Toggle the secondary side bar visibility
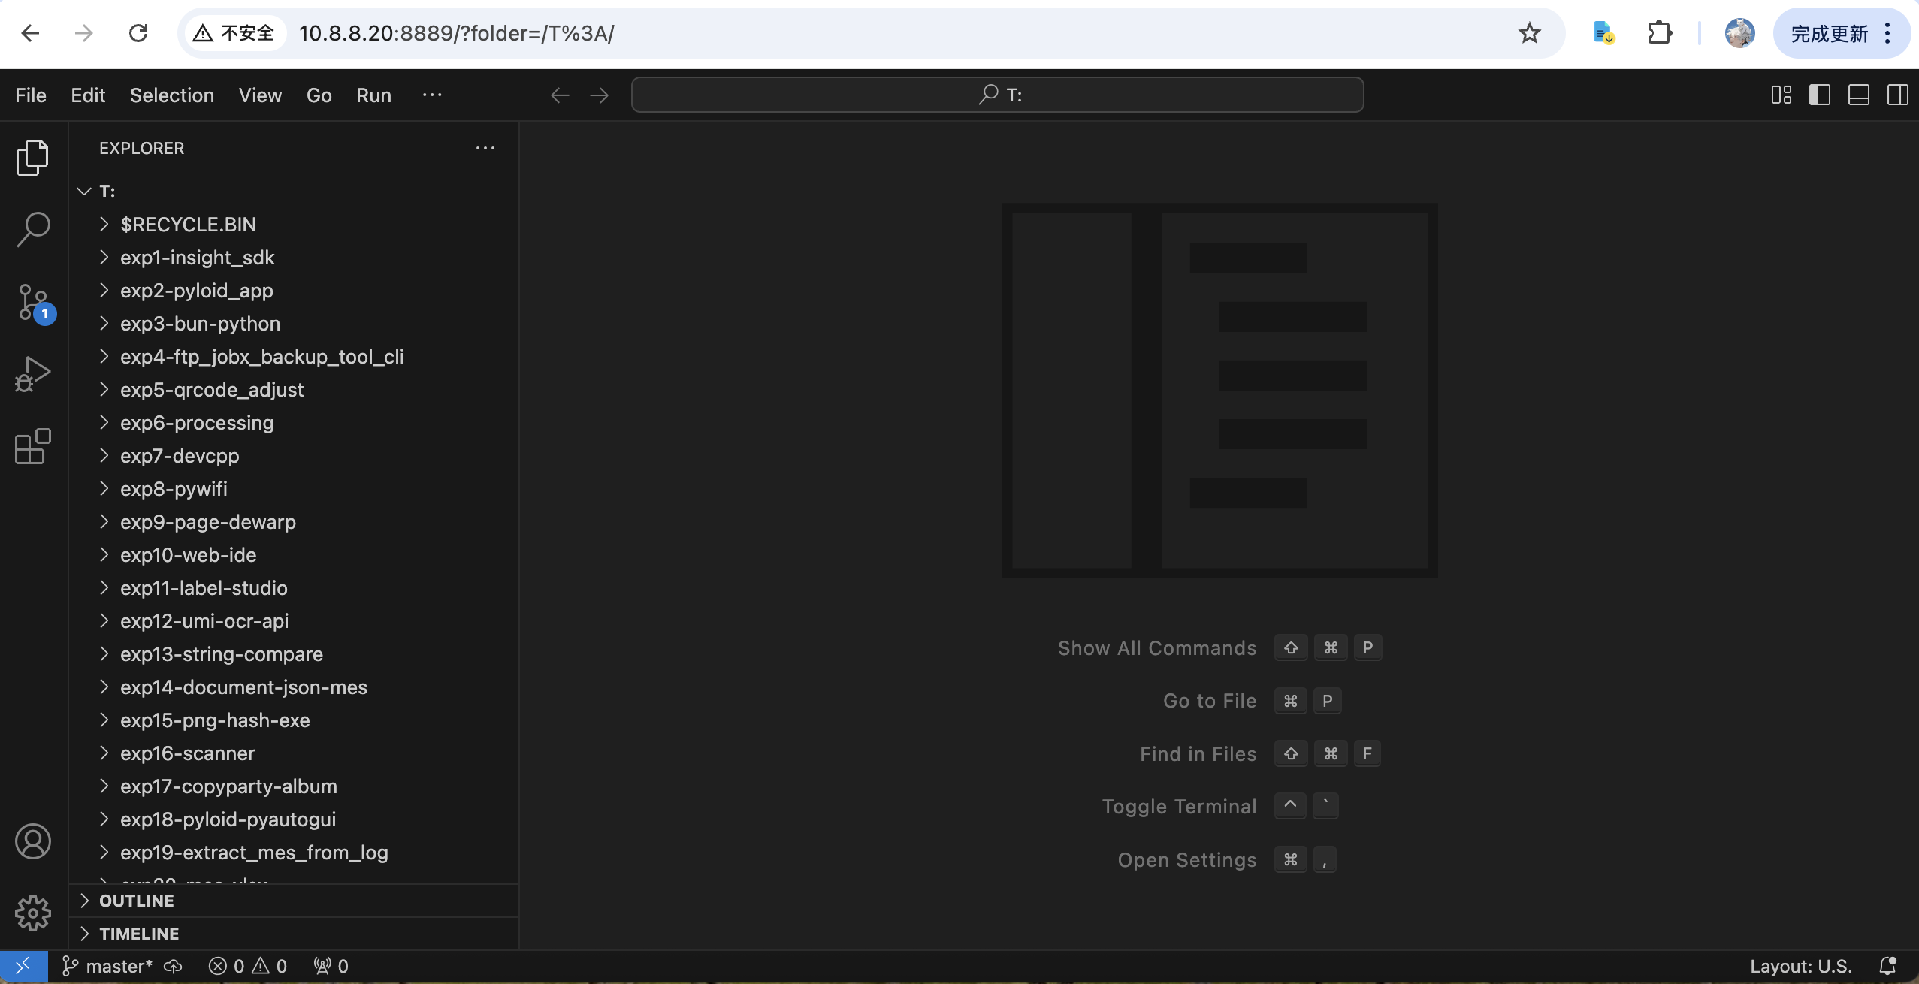Viewport: 1919px width, 984px height. 1898,95
